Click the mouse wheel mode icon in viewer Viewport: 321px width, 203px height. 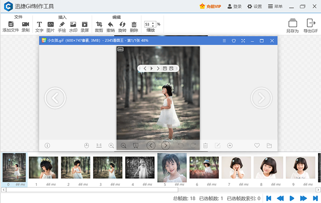(x=86, y=146)
